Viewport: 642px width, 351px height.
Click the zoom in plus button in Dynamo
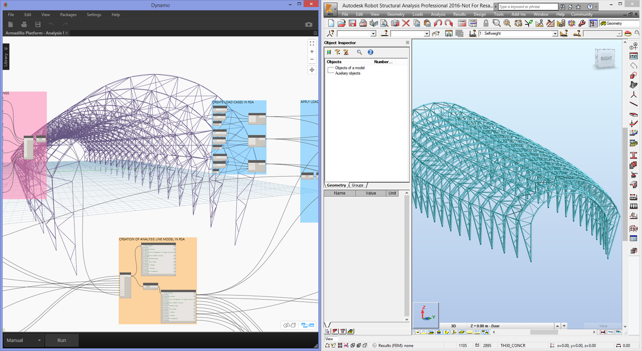(x=312, y=51)
